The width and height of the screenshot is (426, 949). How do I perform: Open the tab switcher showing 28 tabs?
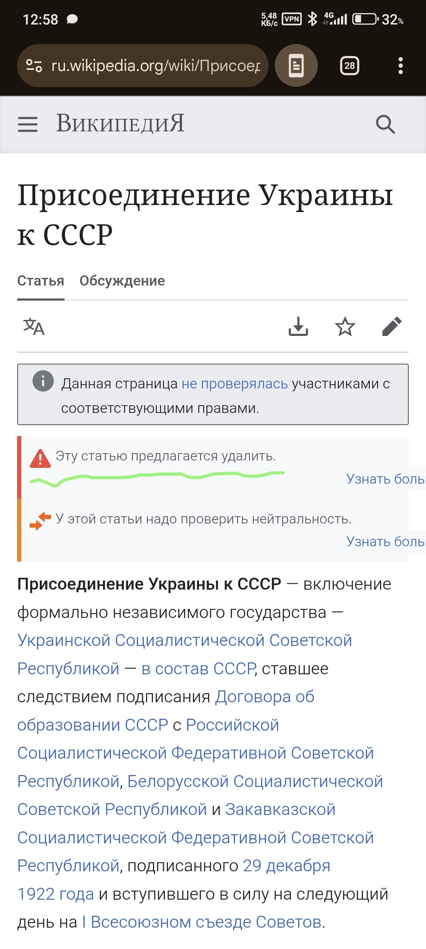pyautogui.click(x=349, y=66)
